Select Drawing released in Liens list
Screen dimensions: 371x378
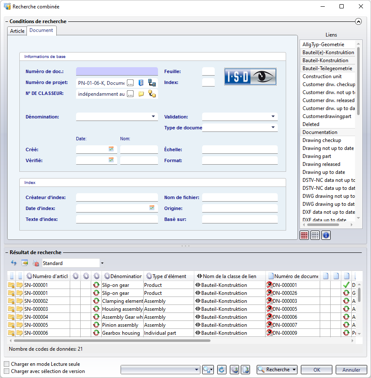[321, 164]
